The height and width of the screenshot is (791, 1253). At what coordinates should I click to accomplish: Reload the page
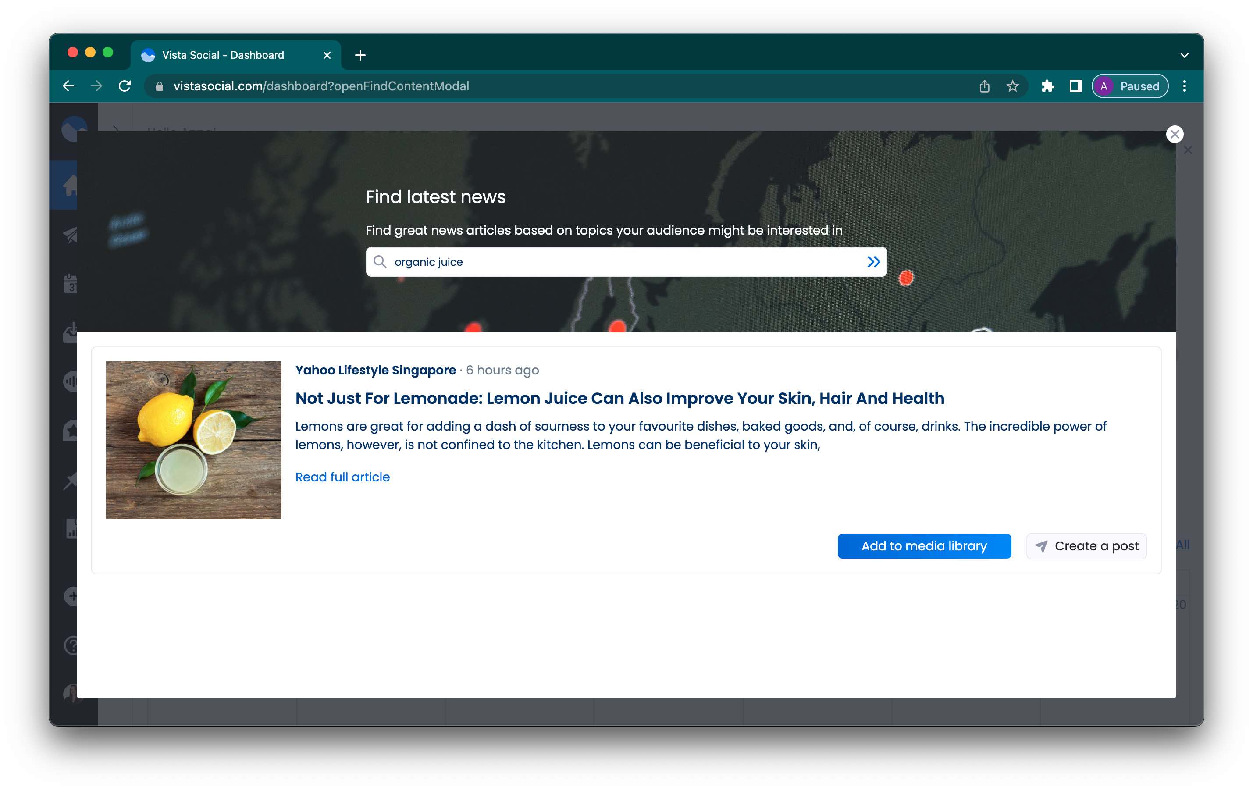pyautogui.click(x=125, y=86)
